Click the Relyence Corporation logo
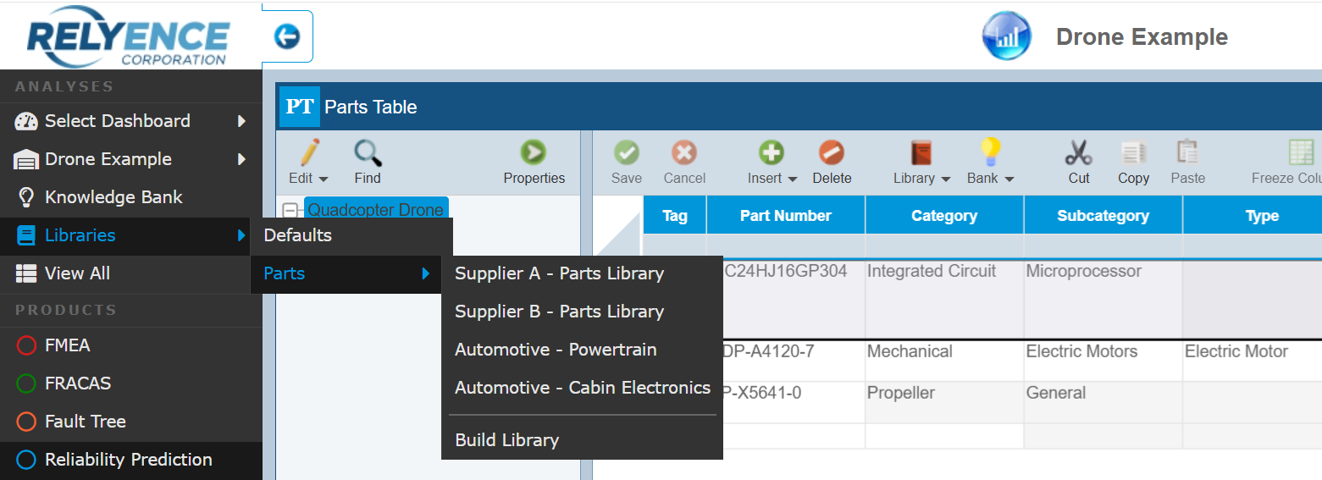1322x480 pixels. coord(129,36)
